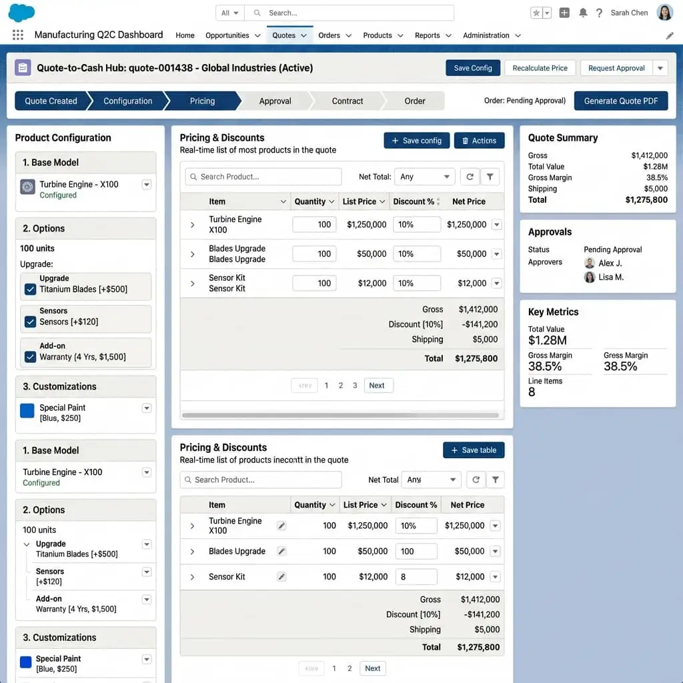
Task: Click the Contract stage in path
Action: tap(347, 101)
